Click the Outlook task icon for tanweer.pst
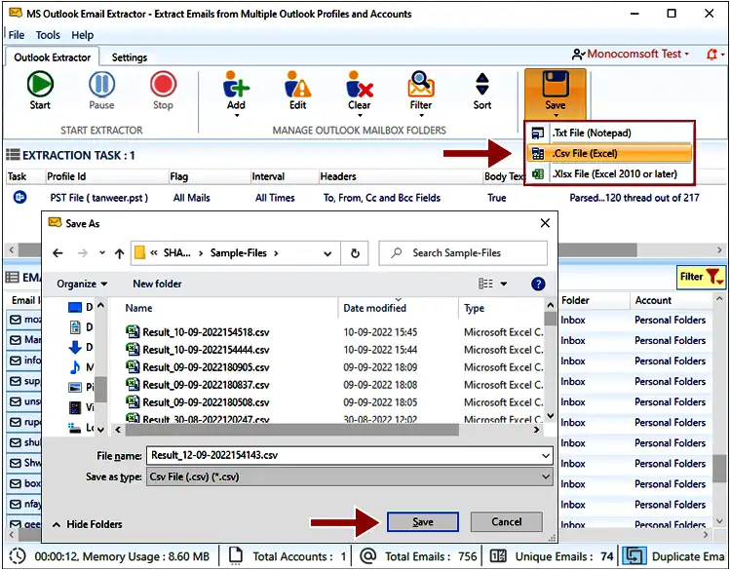The height and width of the screenshot is (570, 730). tap(20, 197)
